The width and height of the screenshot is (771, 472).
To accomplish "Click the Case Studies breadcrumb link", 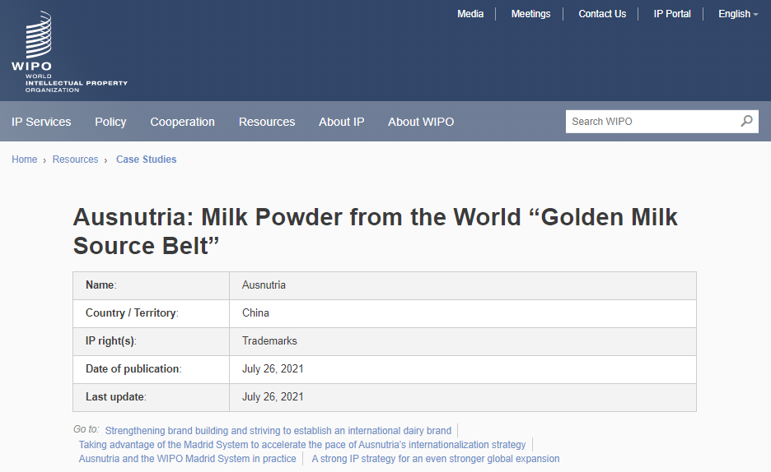I will click(x=146, y=160).
